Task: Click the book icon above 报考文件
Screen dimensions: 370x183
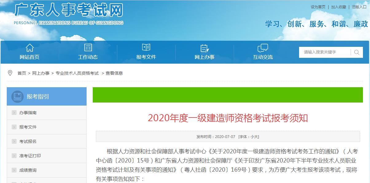Action: 146,47
